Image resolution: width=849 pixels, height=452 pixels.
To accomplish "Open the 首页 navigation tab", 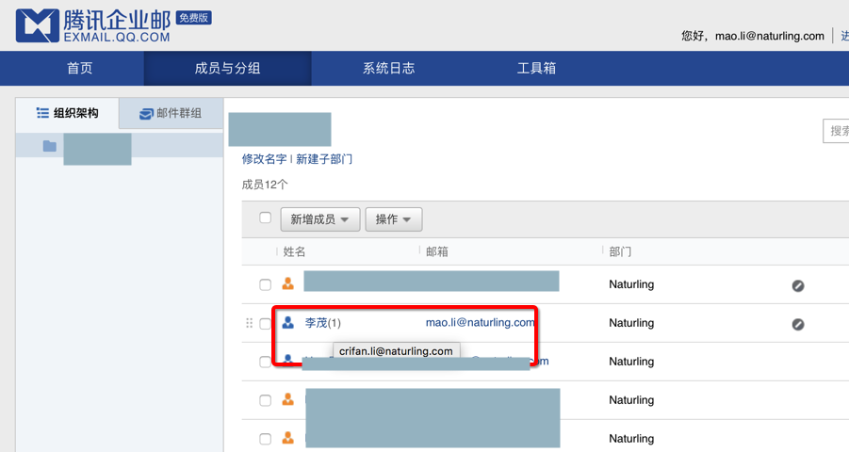I will pos(79,68).
